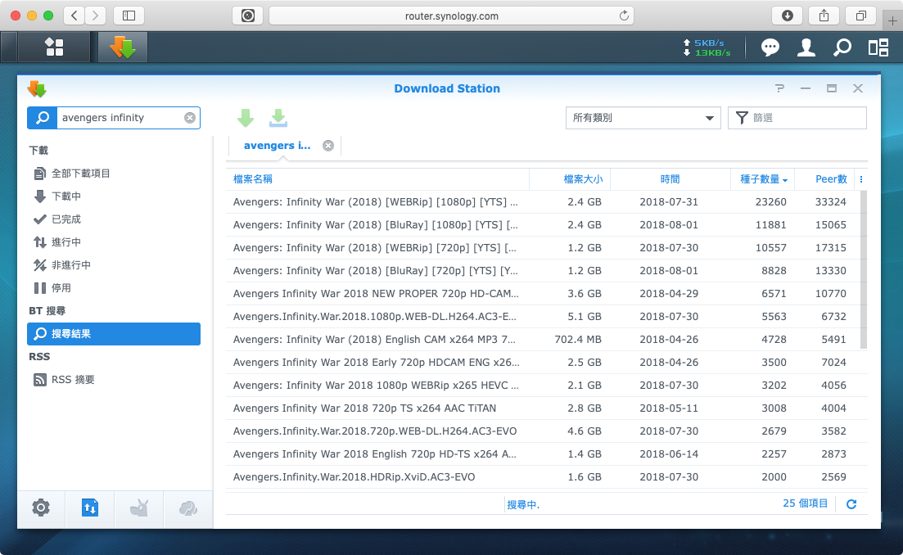Sort by 檔案大小 file size column

tap(570, 179)
